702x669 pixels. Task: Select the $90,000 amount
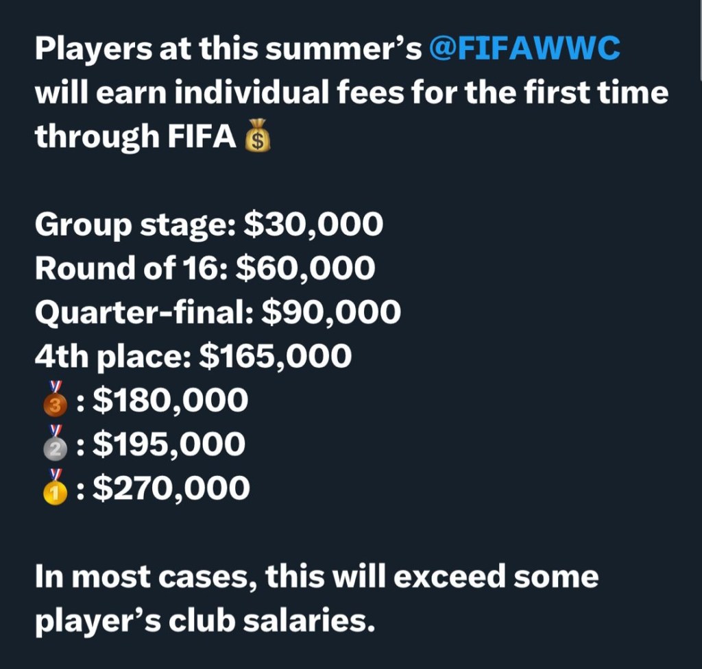332,313
